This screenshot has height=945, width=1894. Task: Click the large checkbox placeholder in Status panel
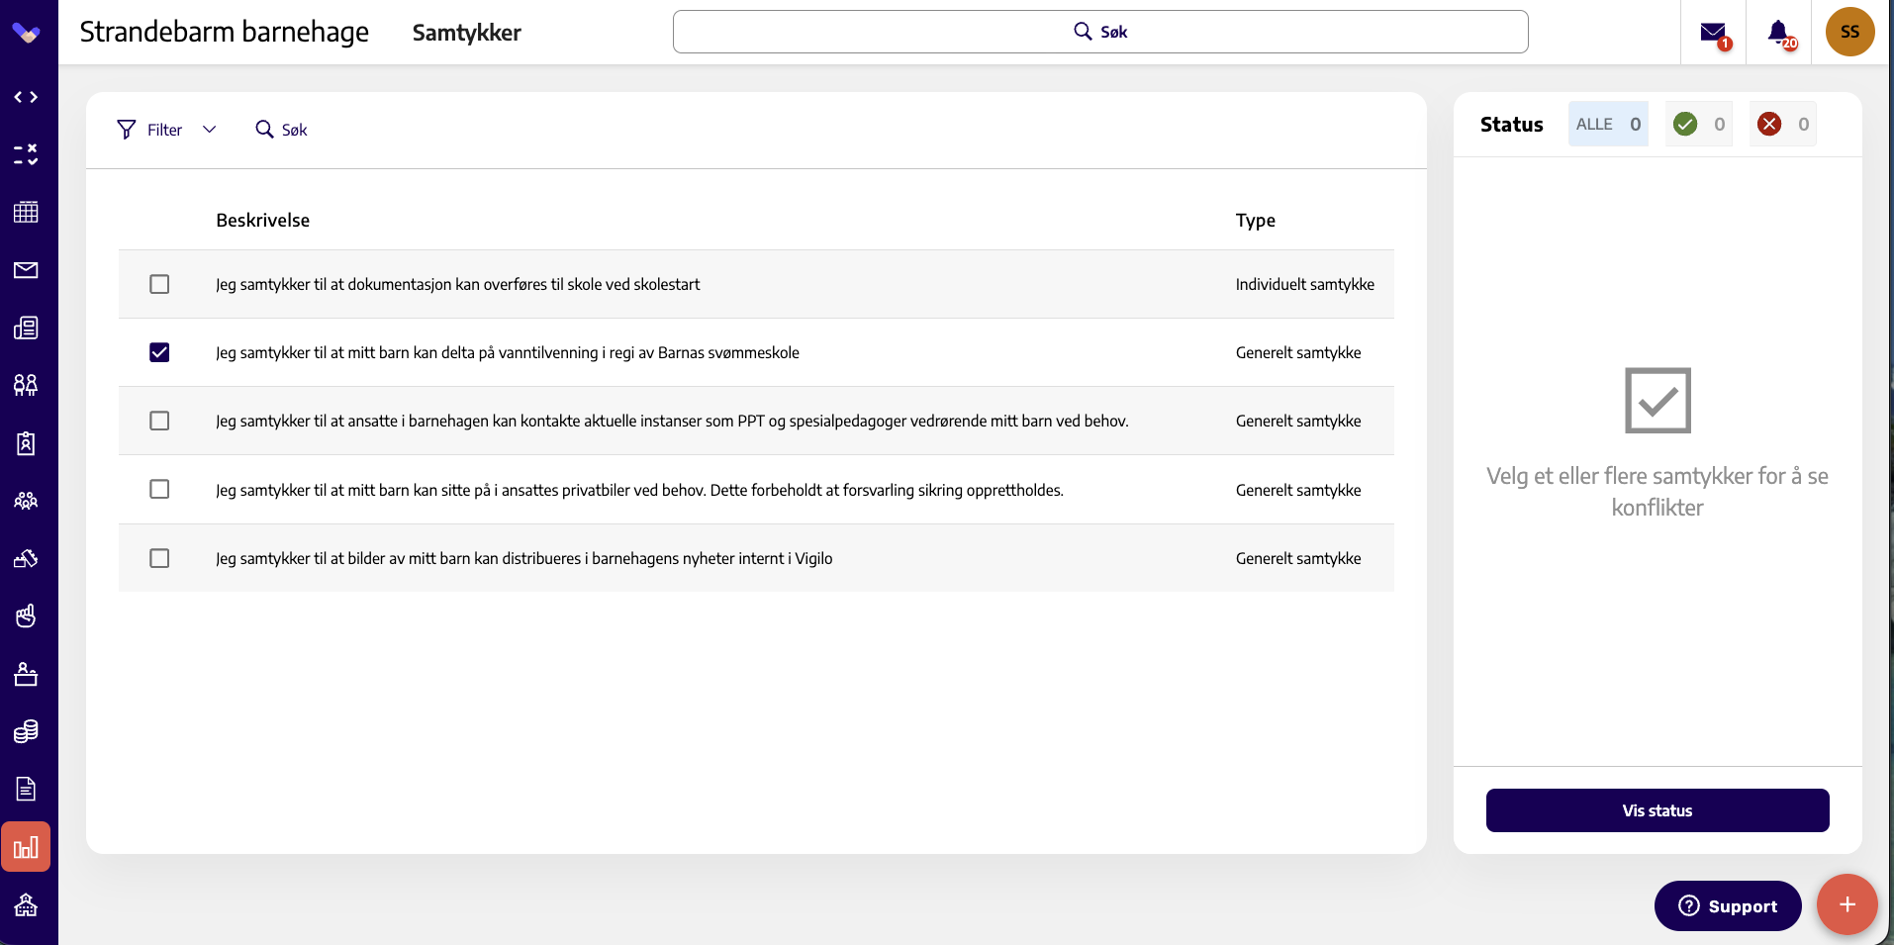coord(1657,401)
